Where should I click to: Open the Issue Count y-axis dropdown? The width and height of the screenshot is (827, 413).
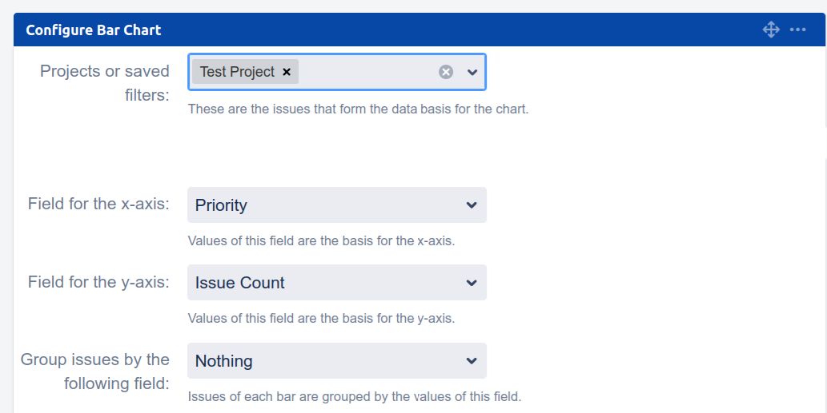(x=320, y=283)
